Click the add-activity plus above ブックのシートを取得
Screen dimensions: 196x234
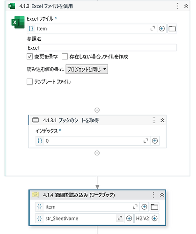click(97, 110)
